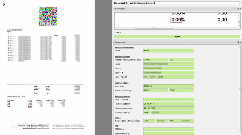This screenshot has width=242, height=135.
Task: Click the pixelated logo on the invoice page
Action: click(48, 16)
